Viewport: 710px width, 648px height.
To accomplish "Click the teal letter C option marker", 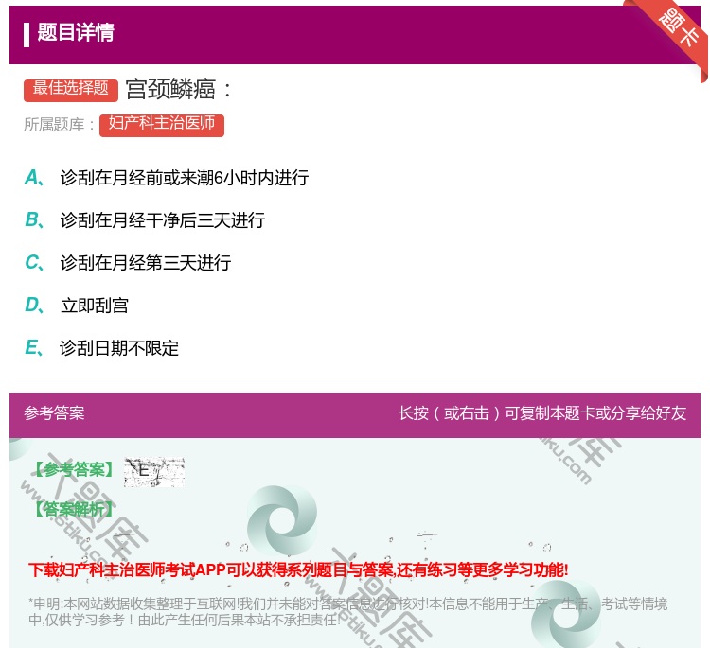I will (34, 262).
